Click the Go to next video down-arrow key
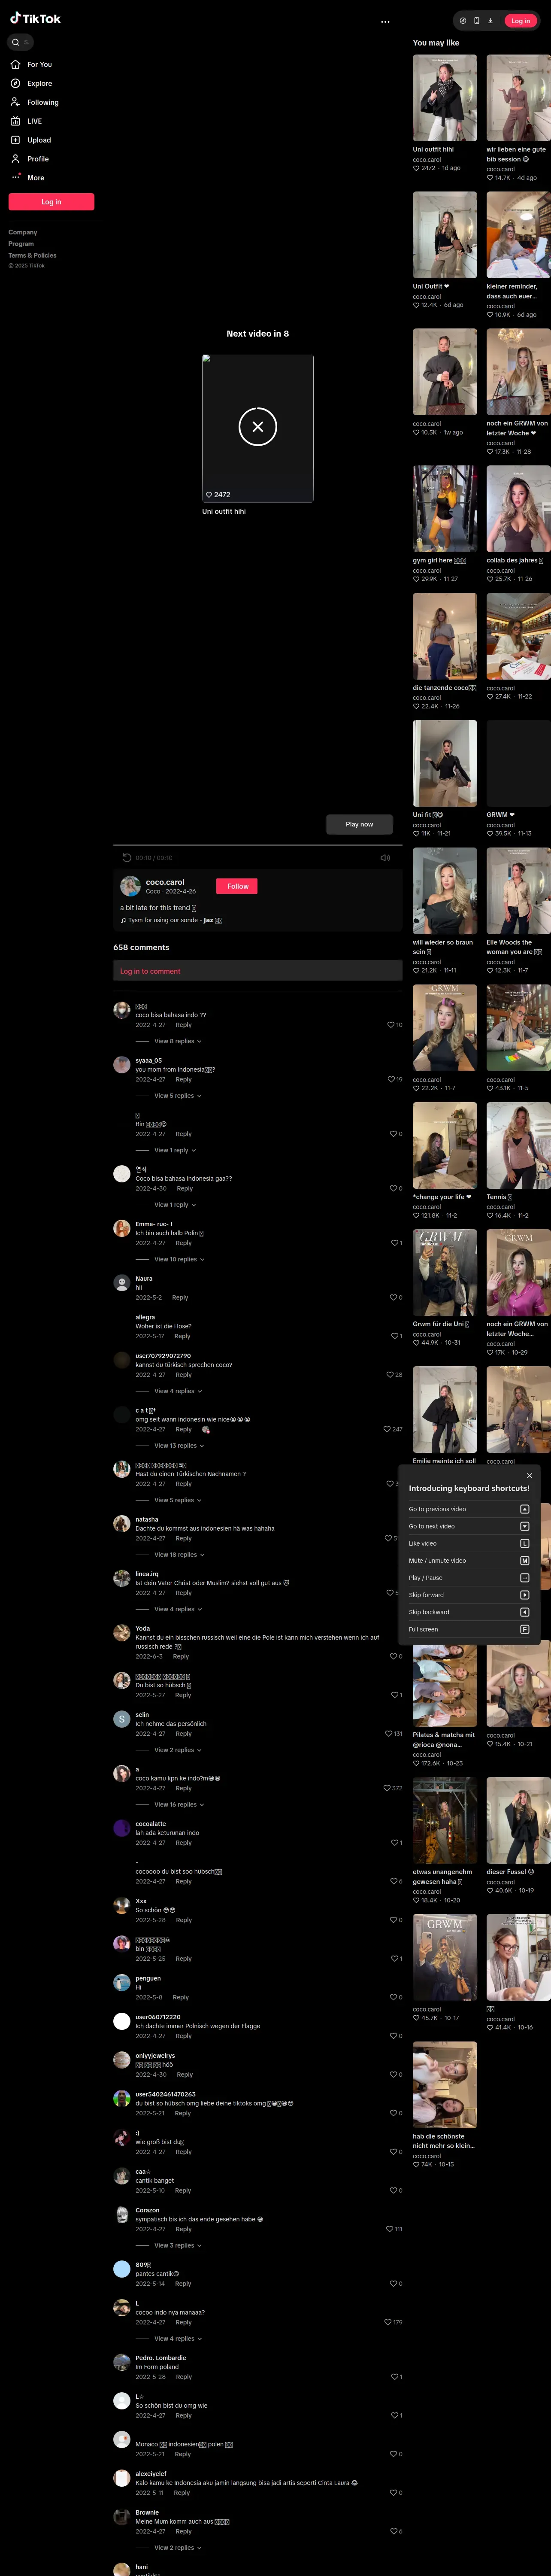Viewport: 551px width, 2576px height. click(524, 1526)
